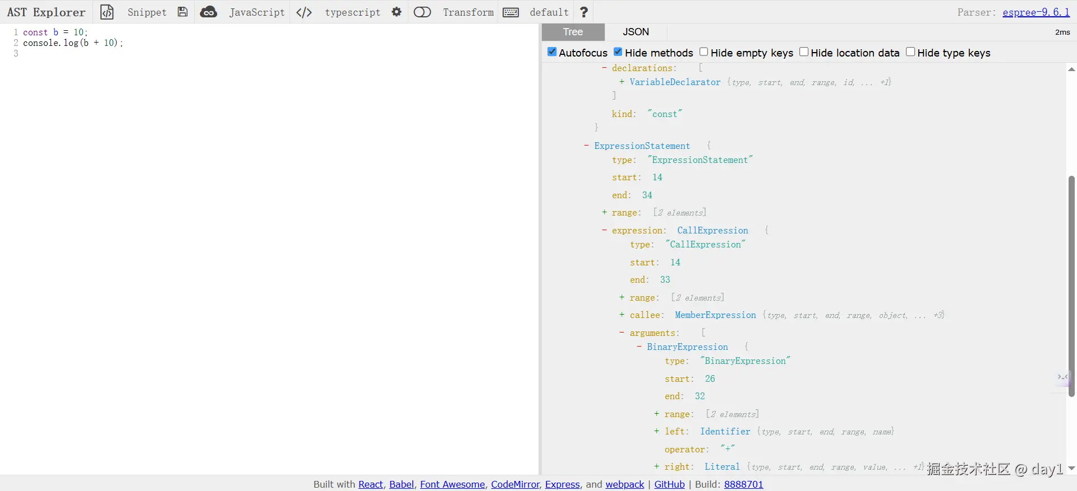Screen dimensions: 1077x491
Task: Click the Snippet file-code icon
Action: (x=107, y=12)
